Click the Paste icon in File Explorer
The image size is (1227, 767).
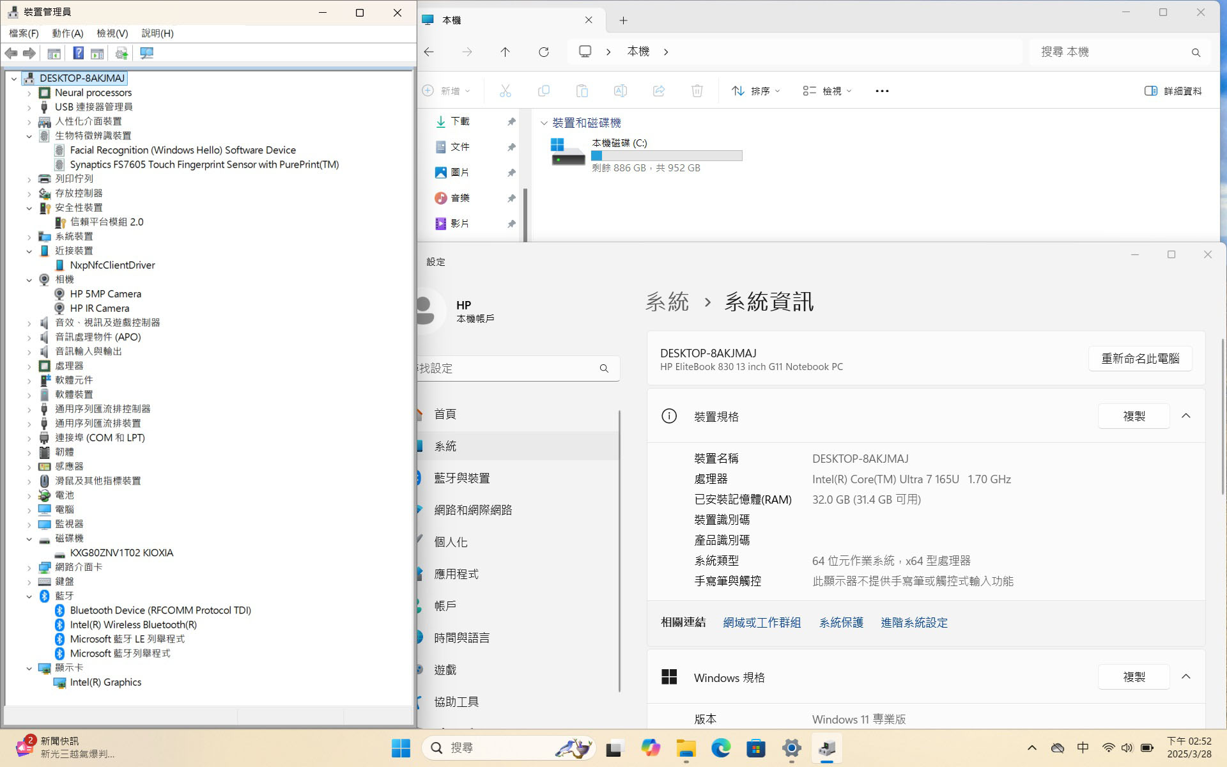tap(582, 91)
